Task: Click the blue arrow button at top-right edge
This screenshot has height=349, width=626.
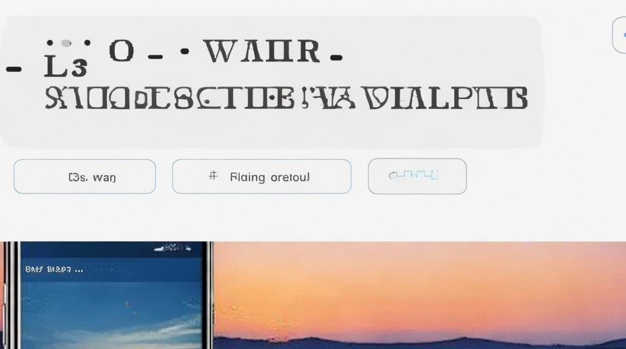Action: pyautogui.click(x=620, y=36)
